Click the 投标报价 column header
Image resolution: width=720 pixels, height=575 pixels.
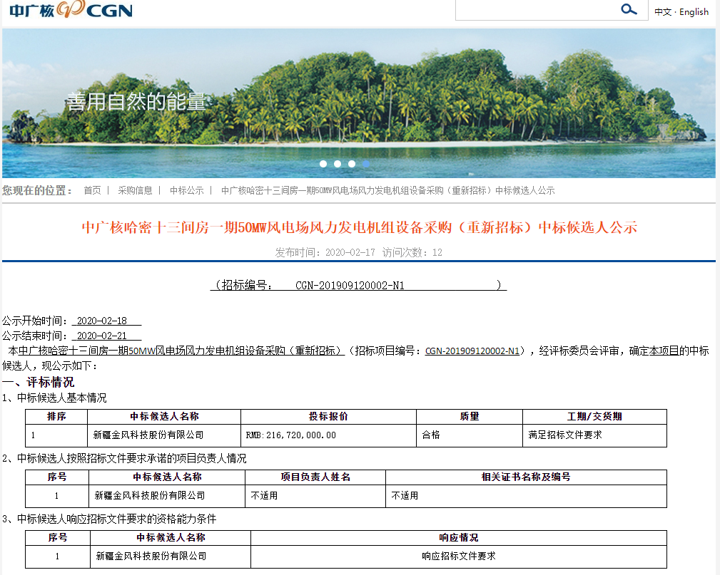(328, 416)
